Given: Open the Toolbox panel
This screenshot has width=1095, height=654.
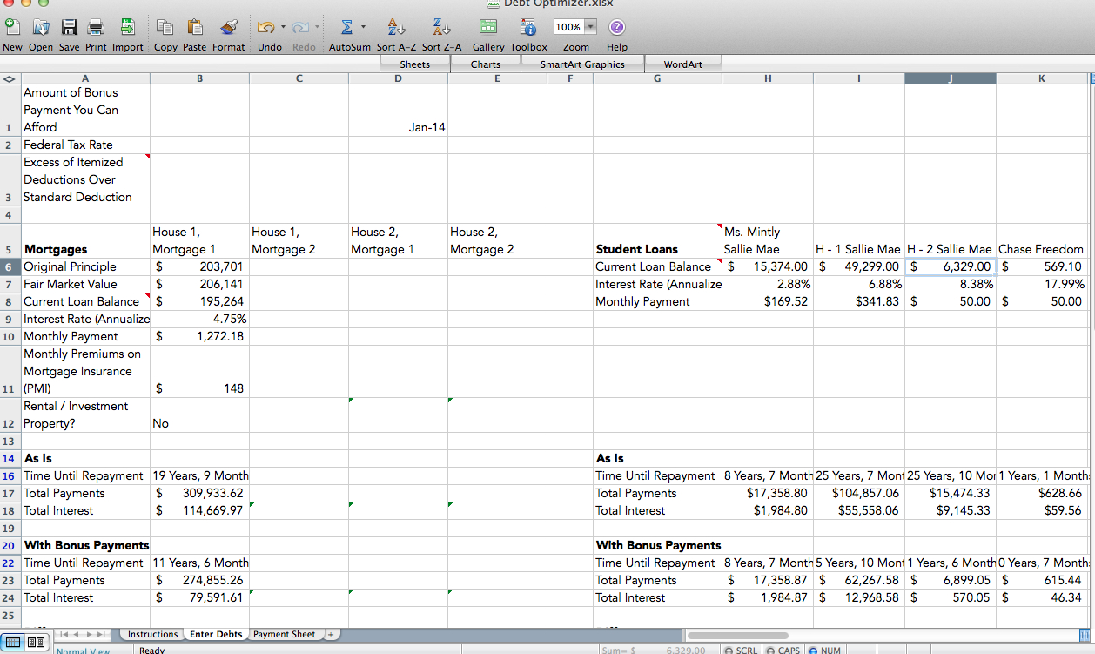Looking at the screenshot, I should coord(528,28).
